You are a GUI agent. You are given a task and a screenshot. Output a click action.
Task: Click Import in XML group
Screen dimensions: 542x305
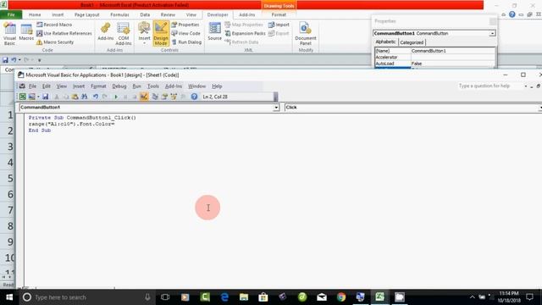point(279,25)
